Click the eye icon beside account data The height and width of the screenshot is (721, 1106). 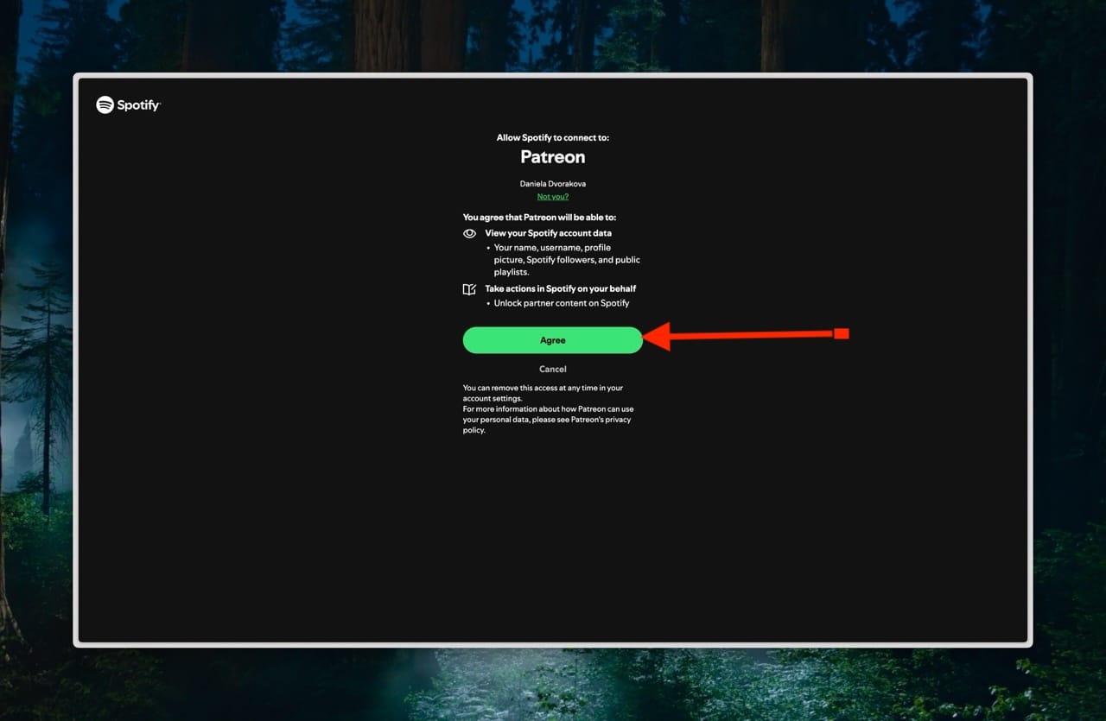click(469, 233)
